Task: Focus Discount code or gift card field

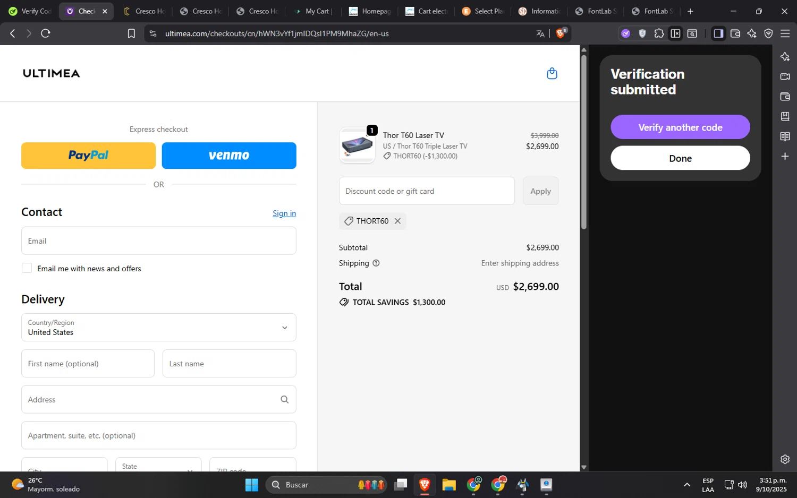Action: coord(427,191)
